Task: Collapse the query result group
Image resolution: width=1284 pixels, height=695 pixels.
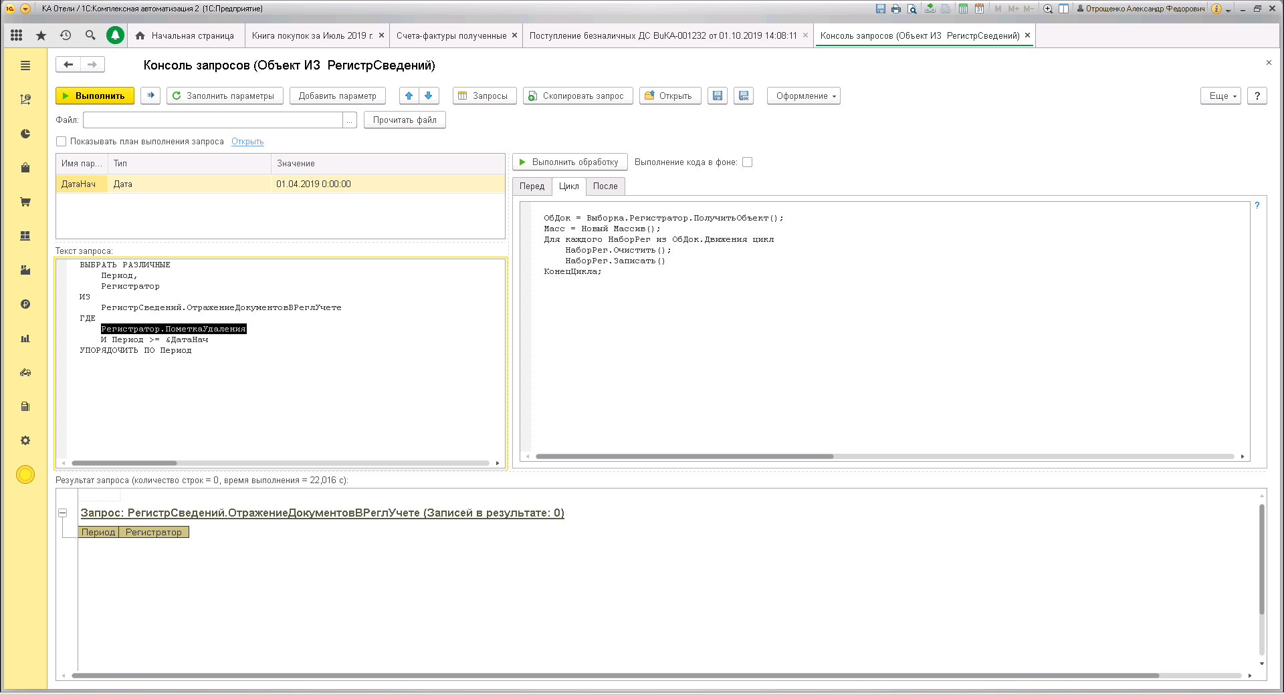Action: point(63,513)
